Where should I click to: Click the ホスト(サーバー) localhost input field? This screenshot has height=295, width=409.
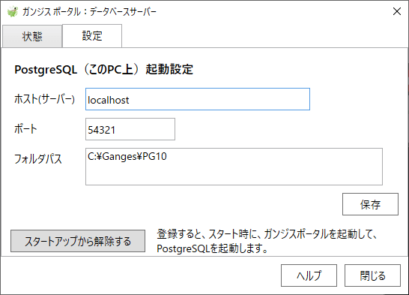[198, 99]
